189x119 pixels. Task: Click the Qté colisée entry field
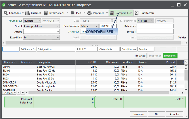[109, 49]
